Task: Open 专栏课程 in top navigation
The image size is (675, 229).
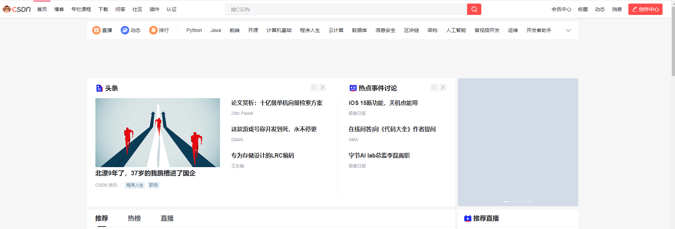Action: (81, 9)
